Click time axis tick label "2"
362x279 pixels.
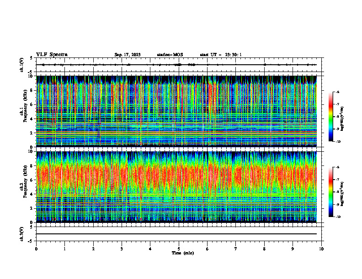click(93, 249)
